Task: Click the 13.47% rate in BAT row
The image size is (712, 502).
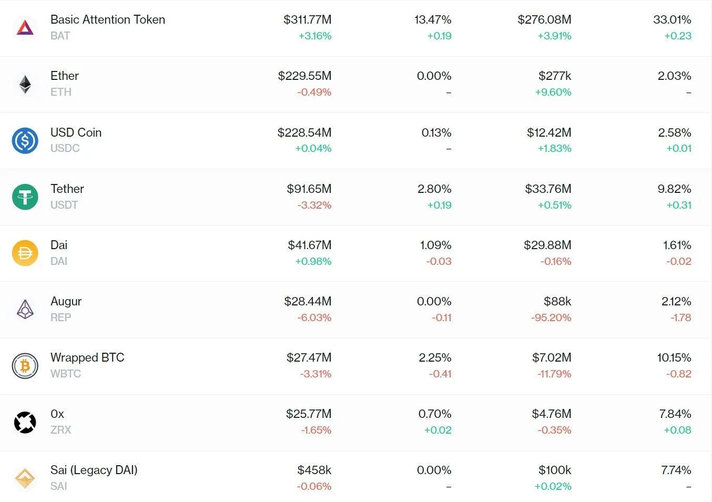Action: tap(433, 19)
